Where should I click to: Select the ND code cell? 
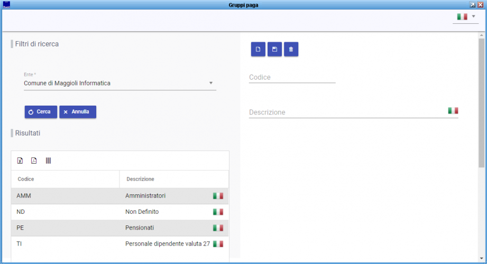point(65,212)
